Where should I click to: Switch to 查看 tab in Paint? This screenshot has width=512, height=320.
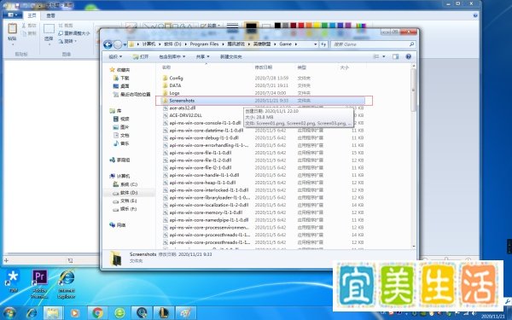tap(50, 15)
